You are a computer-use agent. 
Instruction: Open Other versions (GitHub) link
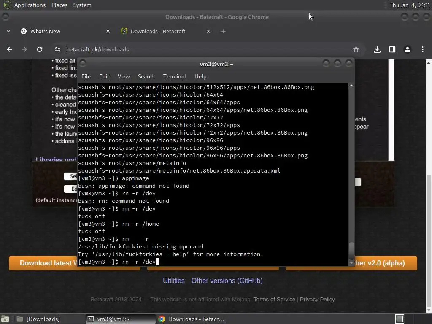[227, 281]
